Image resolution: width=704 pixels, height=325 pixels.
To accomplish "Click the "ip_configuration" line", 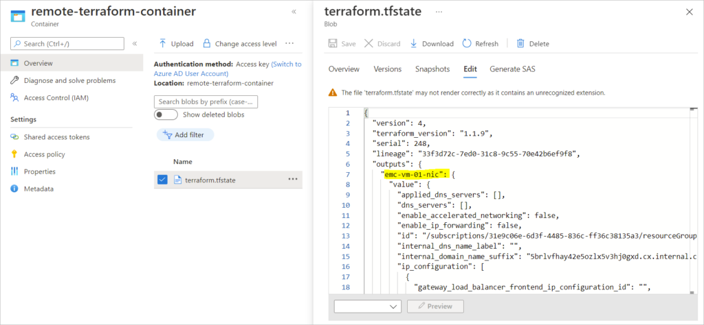I will pos(439,267).
